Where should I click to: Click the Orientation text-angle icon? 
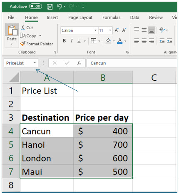point(162,30)
